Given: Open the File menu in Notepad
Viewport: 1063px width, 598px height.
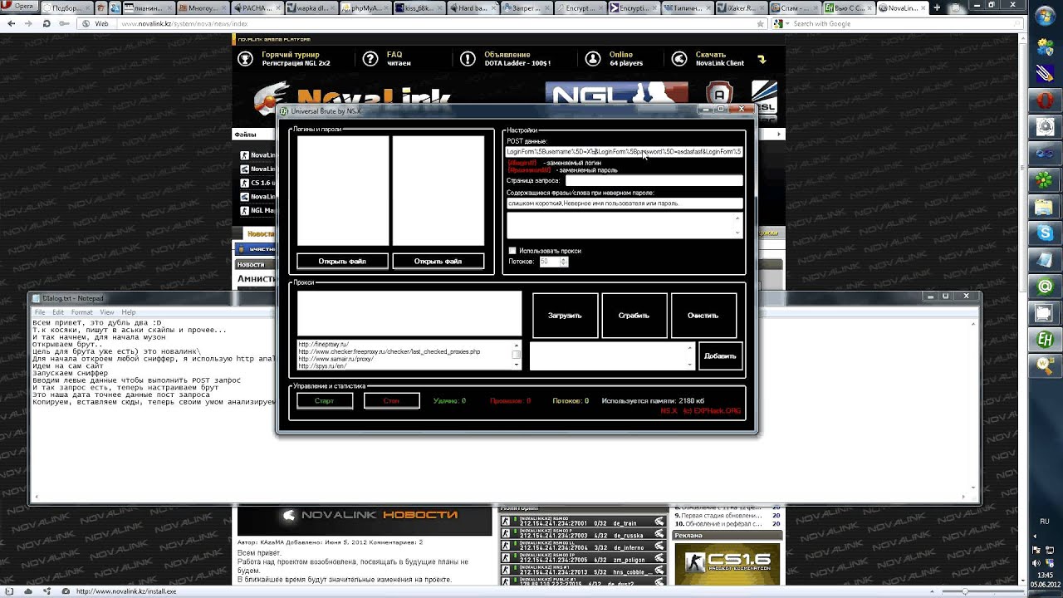Looking at the screenshot, I should 40,312.
